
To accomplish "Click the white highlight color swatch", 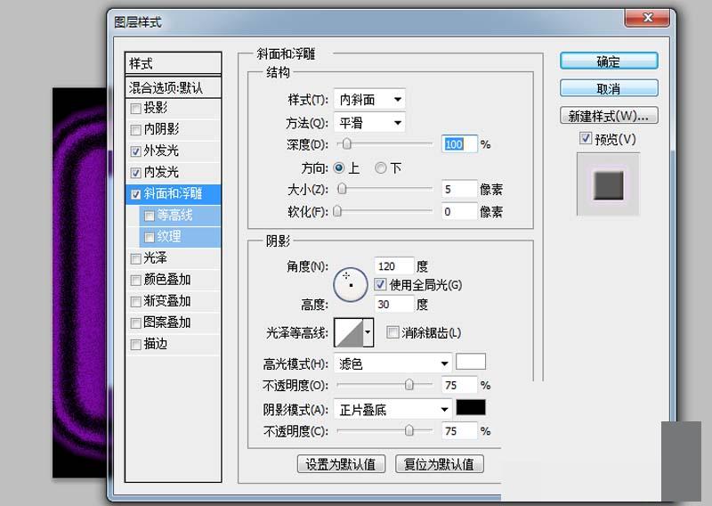I will click(x=471, y=363).
